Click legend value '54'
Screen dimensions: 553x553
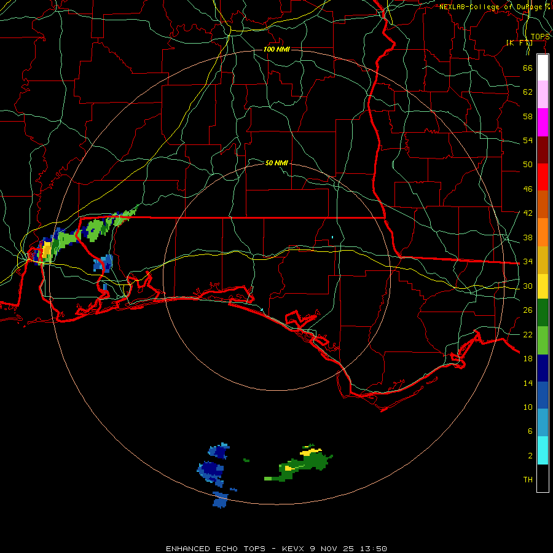(528, 140)
